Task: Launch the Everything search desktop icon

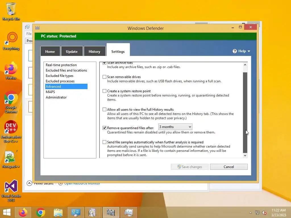Action: 11,41
